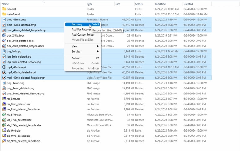This screenshot has height=151, width=240.
Task: Click bmp_49mb_deleted_Recycle.bmp file icon
Action: click(x=4, y=30)
